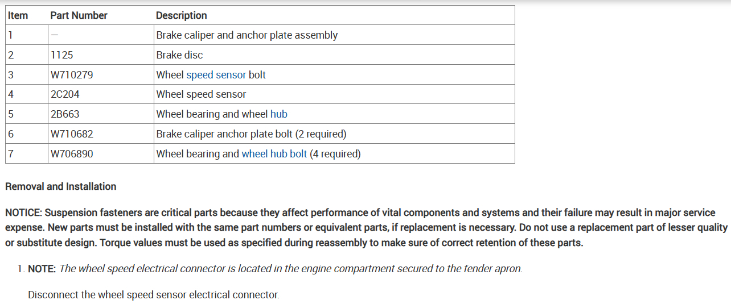
Task: Select the 2C204 part number cell
Action: click(x=64, y=94)
